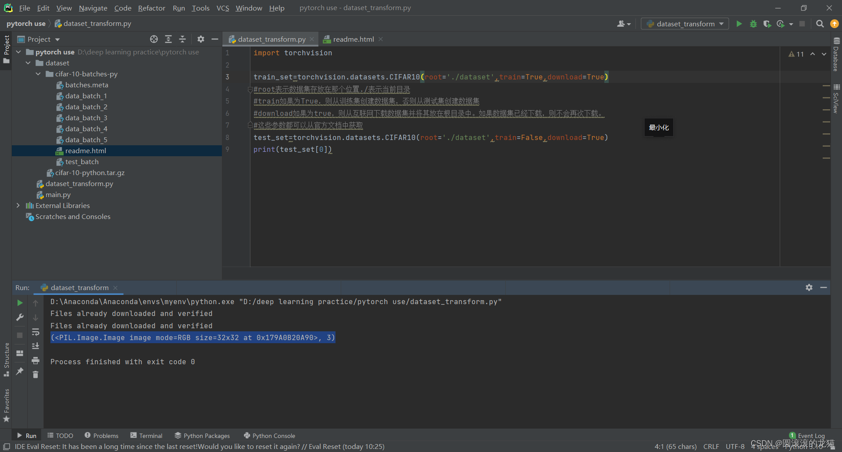
Task: Open the Navigate menu
Action: (93, 8)
